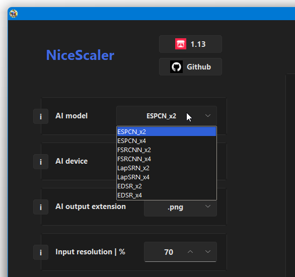Increase input resolution with up arrow

[190, 252]
